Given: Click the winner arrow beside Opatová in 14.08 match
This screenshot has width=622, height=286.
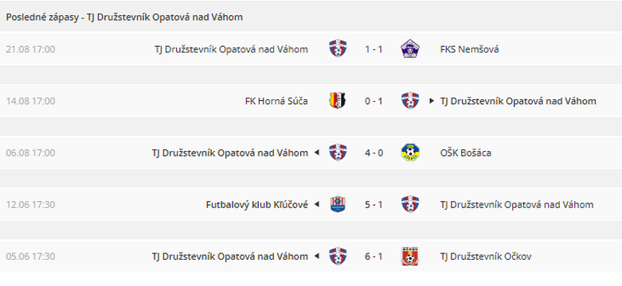Looking at the screenshot, I should 432,101.
